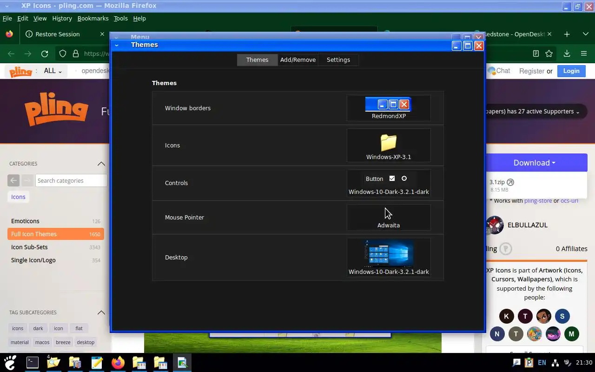Switch to the Settings tab in Themes

coord(338,60)
